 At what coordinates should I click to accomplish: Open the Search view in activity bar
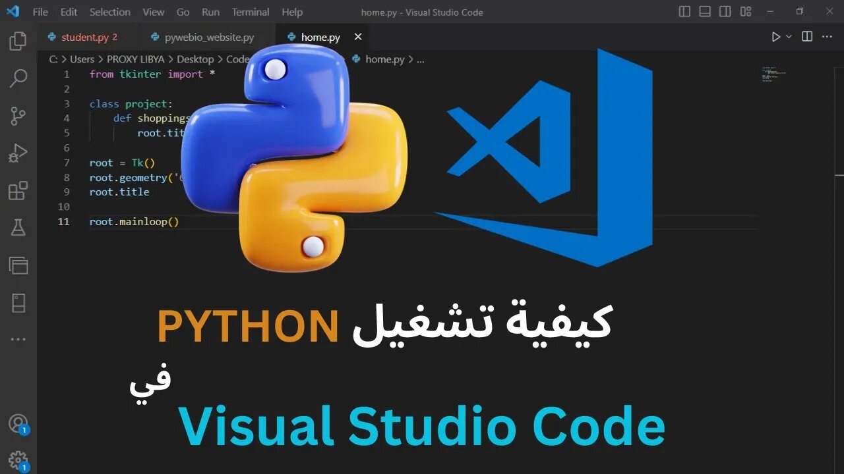pos(18,78)
